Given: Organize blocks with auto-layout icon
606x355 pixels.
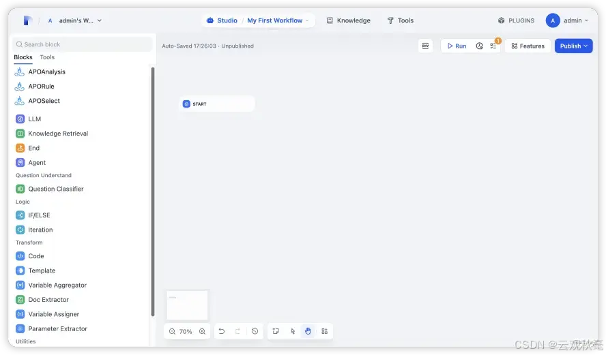Looking at the screenshot, I should click(x=324, y=331).
